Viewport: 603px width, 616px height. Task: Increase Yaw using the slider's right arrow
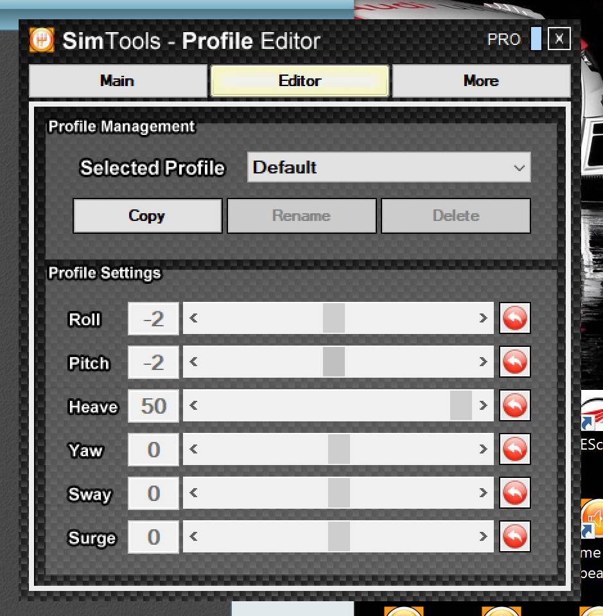483,449
